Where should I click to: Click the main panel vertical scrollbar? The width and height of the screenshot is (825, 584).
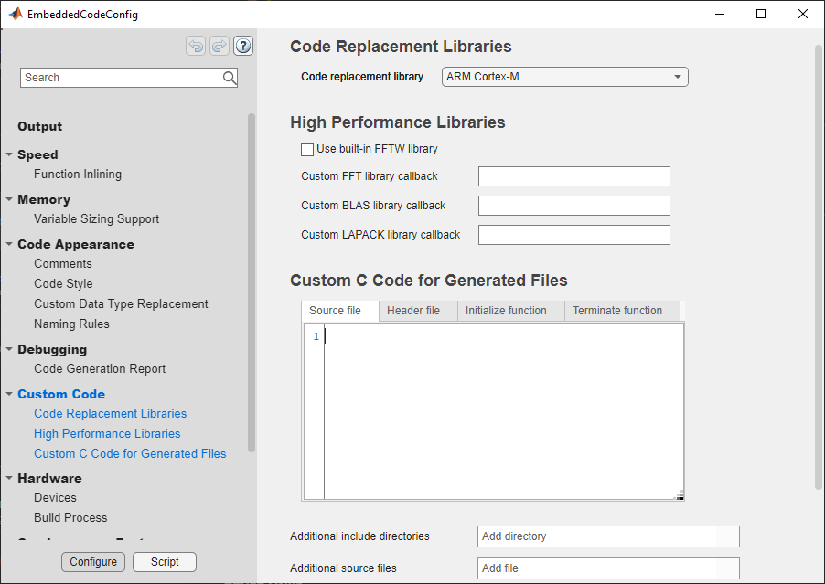click(x=819, y=265)
